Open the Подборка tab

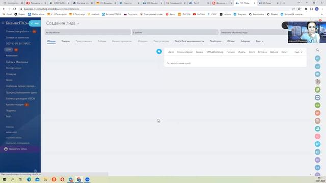pos(215,41)
